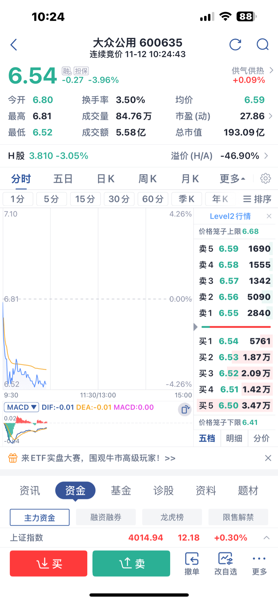Open the 更多 three-dots menu
278x602 pixels.
259,564
